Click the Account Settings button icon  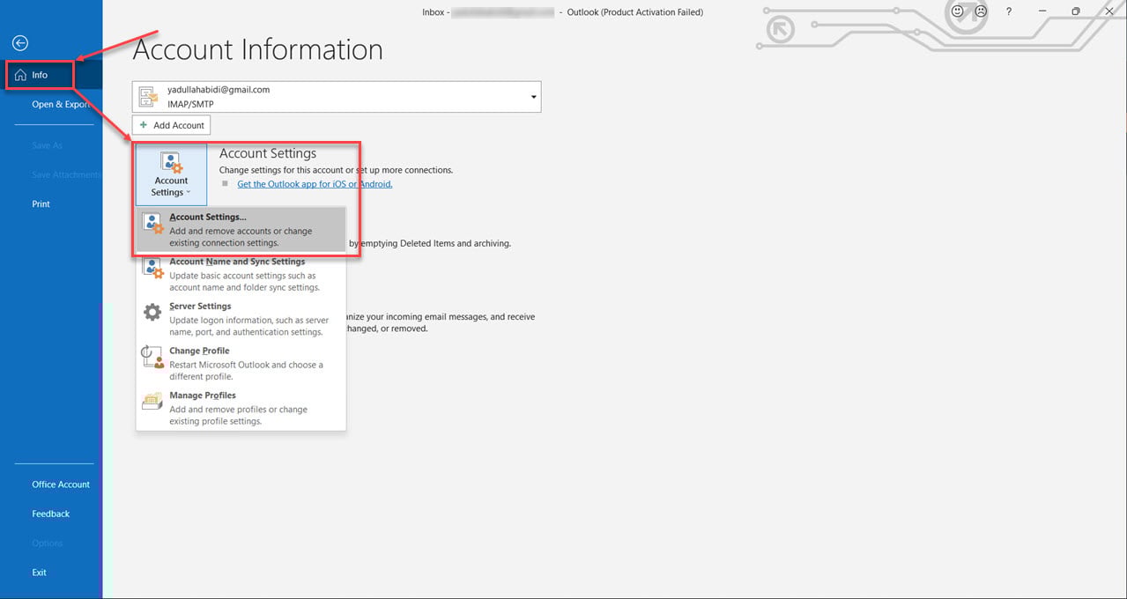point(171,163)
